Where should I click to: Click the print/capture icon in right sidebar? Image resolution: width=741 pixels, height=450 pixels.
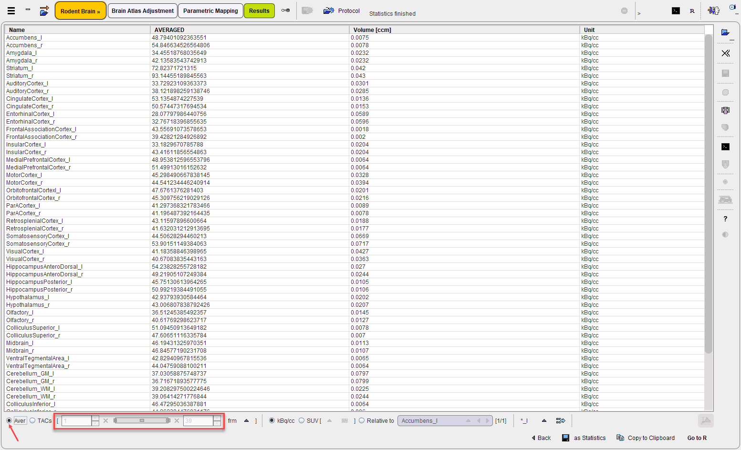tap(725, 110)
